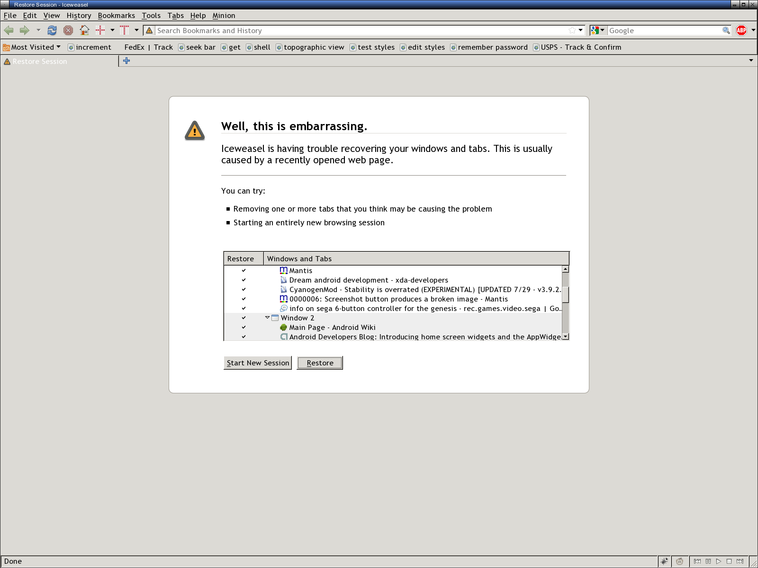Collapse the Window 2 tree node
This screenshot has height=568, width=758.
point(267,318)
